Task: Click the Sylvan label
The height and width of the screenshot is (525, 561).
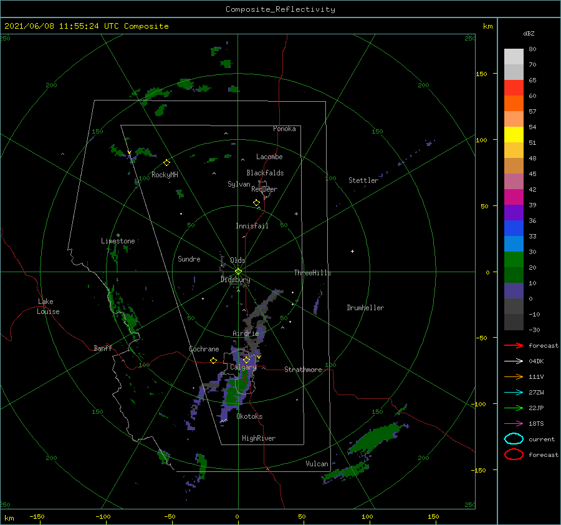Action: click(x=239, y=184)
